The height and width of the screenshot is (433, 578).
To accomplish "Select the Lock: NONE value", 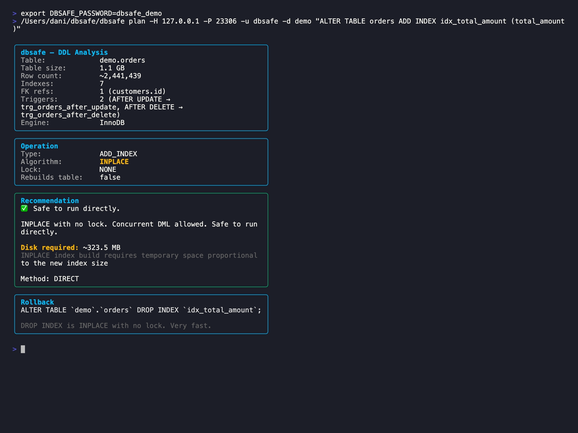I will pyautogui.click(x=107, y=169).
